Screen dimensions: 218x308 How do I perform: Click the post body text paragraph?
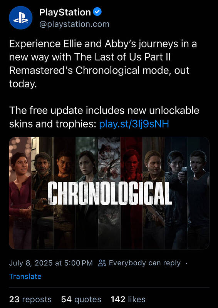(x=104, y=84)
